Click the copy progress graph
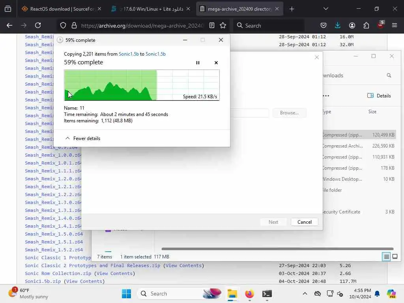Viewport: 404px width, 303px height. click(x=142, y=85)
